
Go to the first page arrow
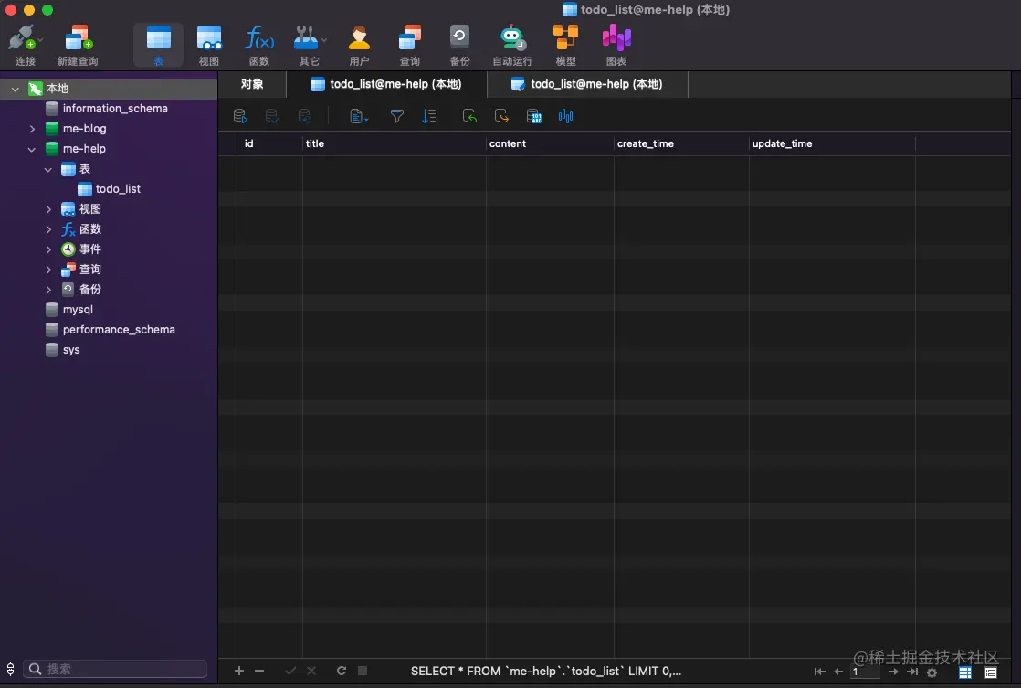820,672
